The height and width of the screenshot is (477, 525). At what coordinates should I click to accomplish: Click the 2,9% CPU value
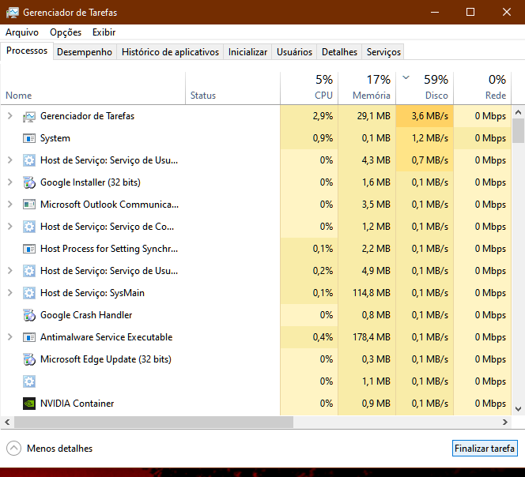click(323, 116)
